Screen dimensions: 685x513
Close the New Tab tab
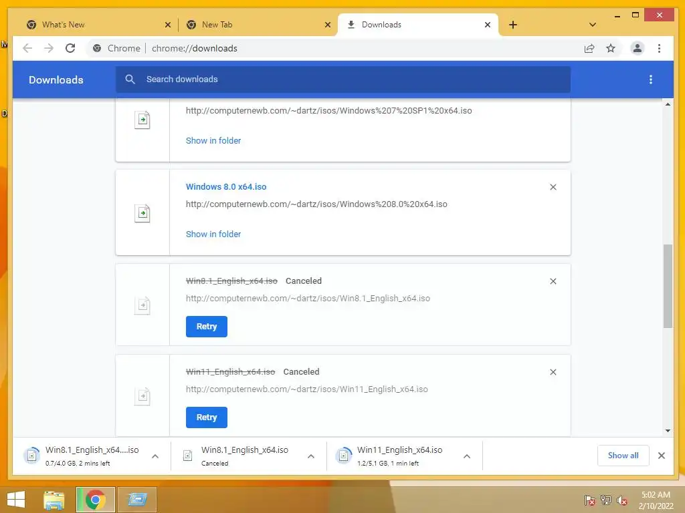click(x=328, y=25)
